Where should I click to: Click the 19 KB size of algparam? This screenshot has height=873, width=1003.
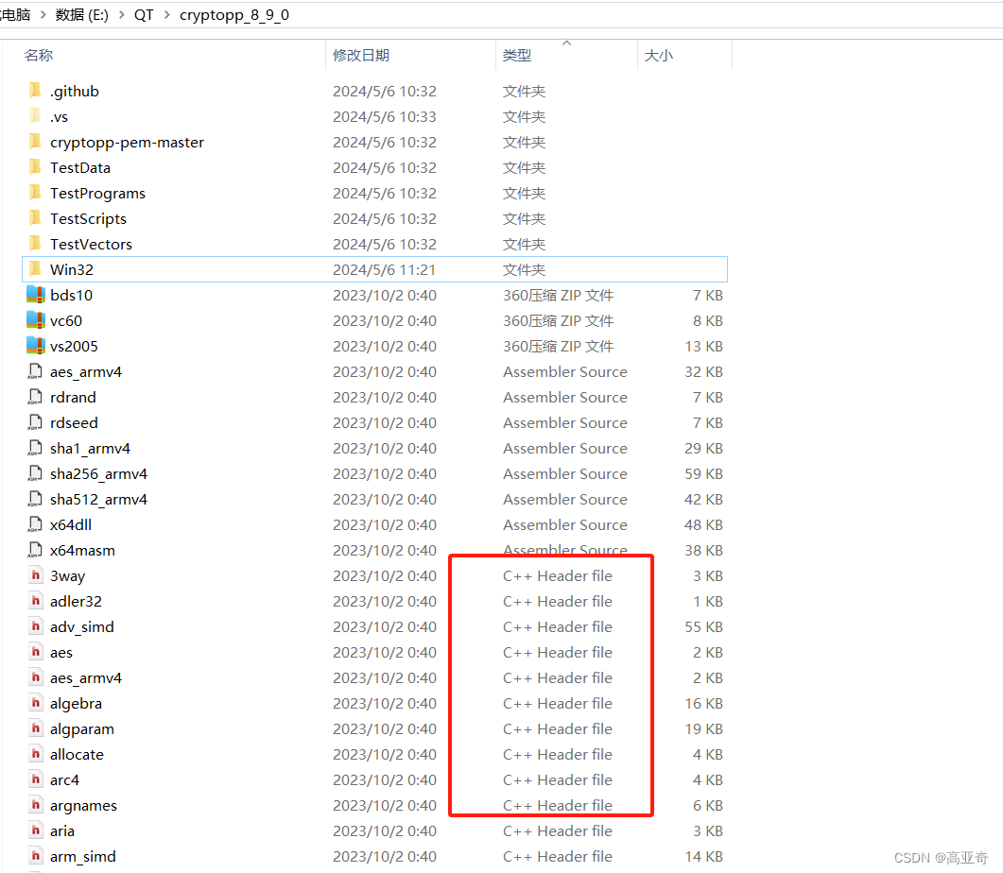[703, 729]
